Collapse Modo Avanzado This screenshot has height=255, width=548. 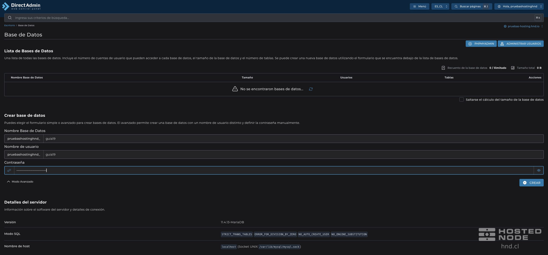coord(20,182)
